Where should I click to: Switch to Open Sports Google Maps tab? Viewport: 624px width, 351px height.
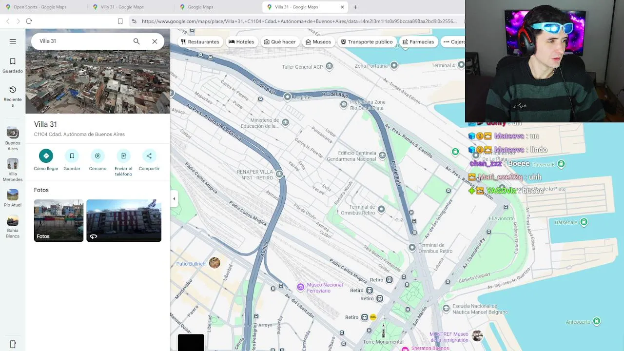40,7
